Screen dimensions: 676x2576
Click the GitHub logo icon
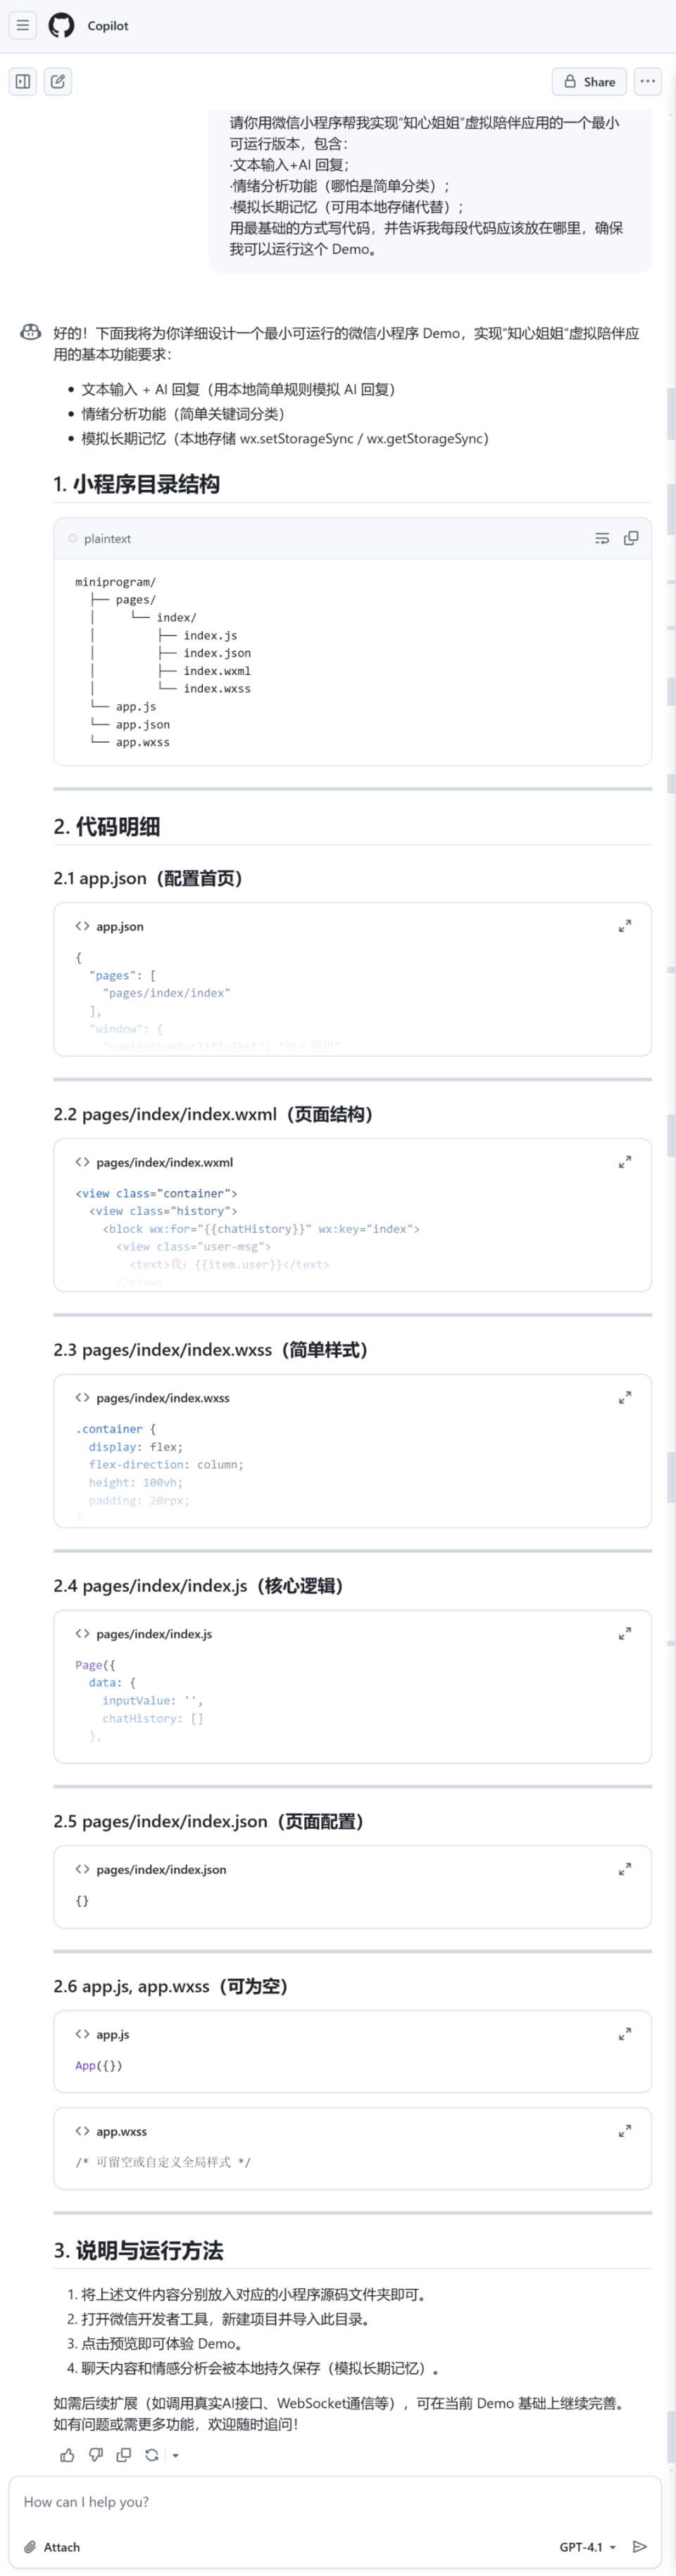point(62,25)
